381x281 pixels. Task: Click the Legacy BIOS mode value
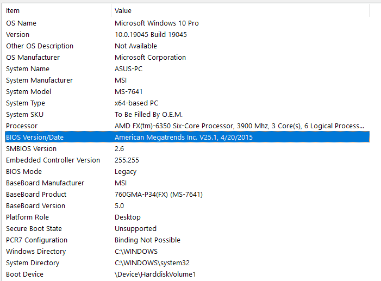[x=126, y=172]
